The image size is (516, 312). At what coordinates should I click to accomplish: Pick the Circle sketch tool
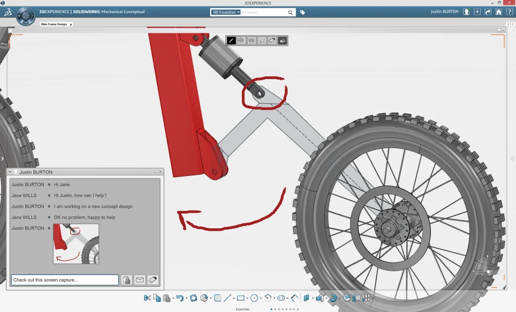[254, 298]
